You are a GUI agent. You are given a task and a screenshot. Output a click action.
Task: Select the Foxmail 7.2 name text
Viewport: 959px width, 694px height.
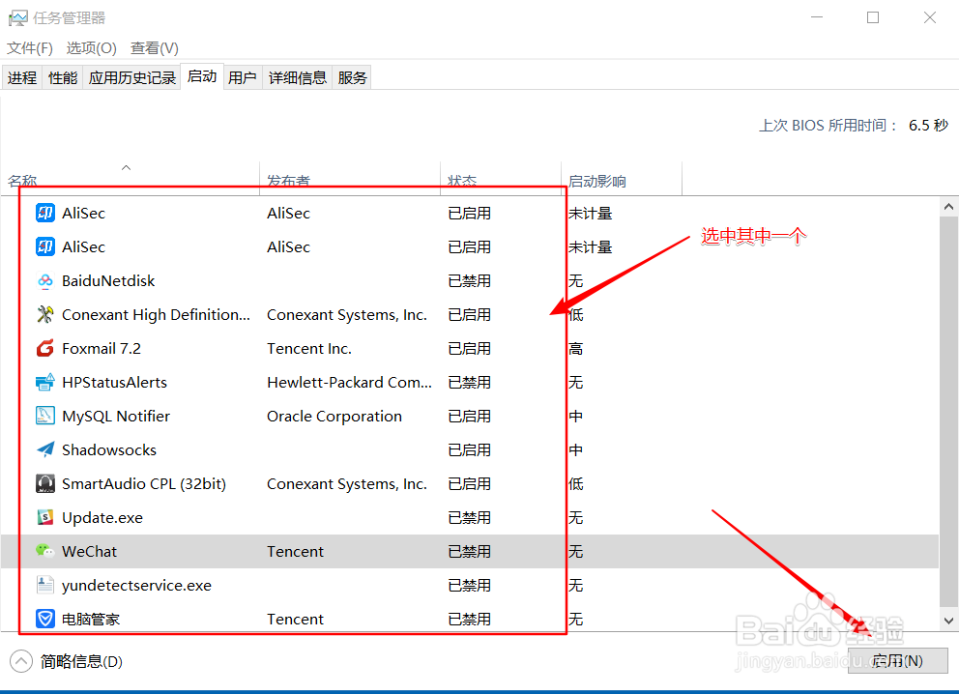pyautogui.click(x=102, y=349)
